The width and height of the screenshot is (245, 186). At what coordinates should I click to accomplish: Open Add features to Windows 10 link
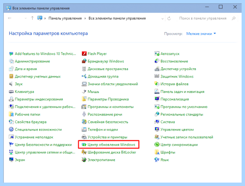pos(45,54)
